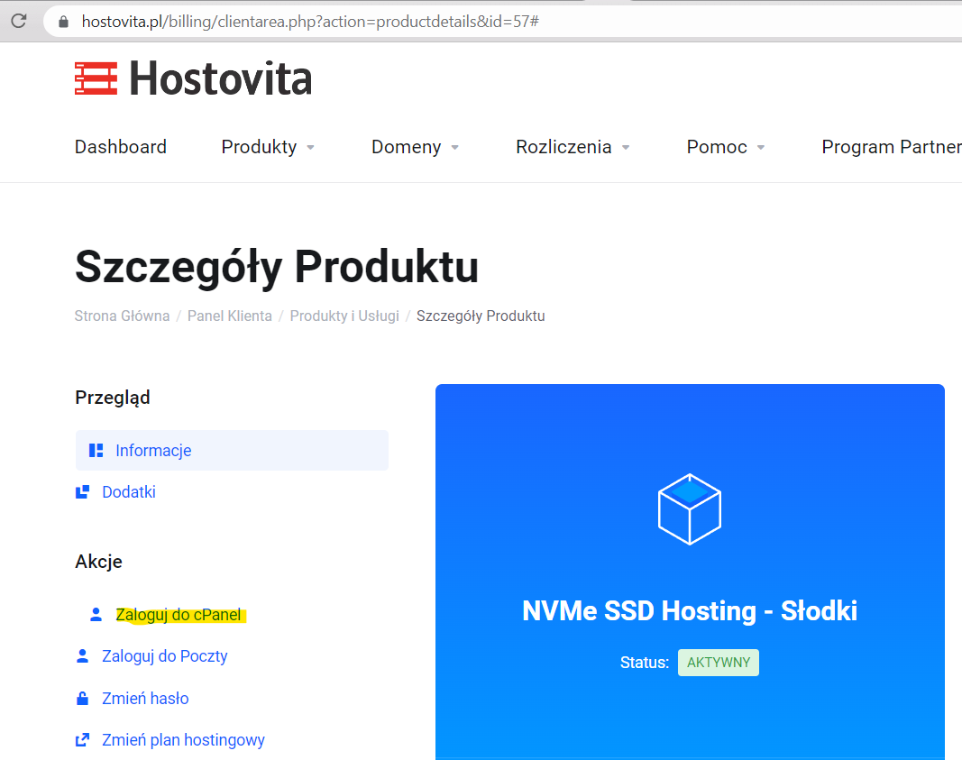Click the Status: label
This screenshot has height=760, width=962.
[645, 663]
